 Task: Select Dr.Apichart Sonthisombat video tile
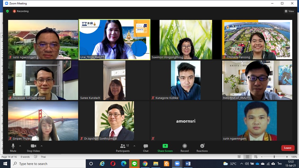click(114, 121)
